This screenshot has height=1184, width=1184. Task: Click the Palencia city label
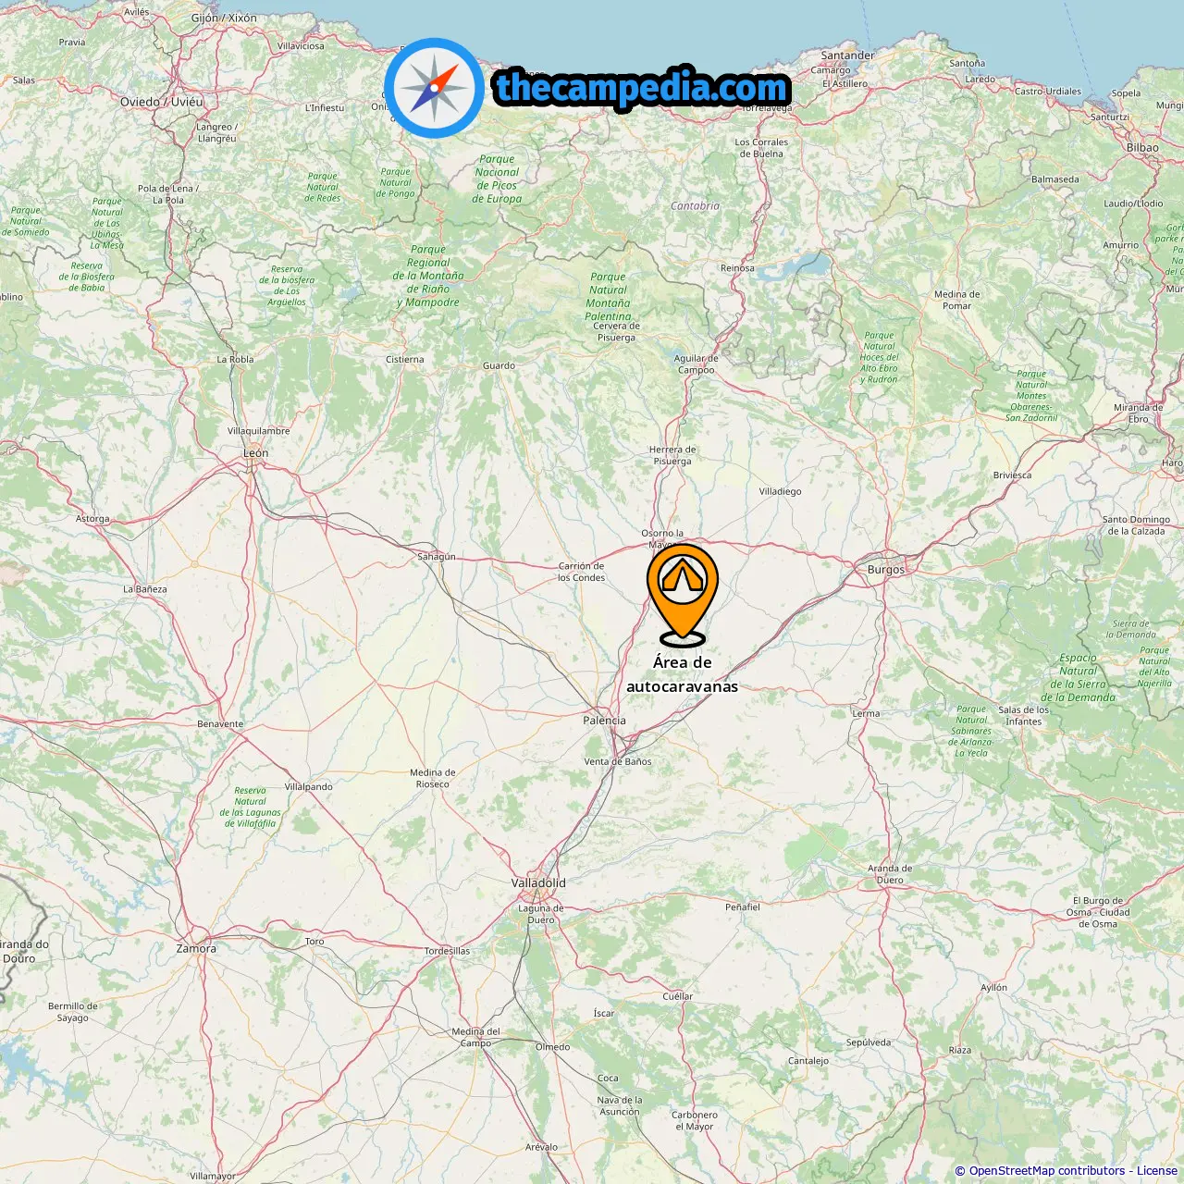(604, 721)
